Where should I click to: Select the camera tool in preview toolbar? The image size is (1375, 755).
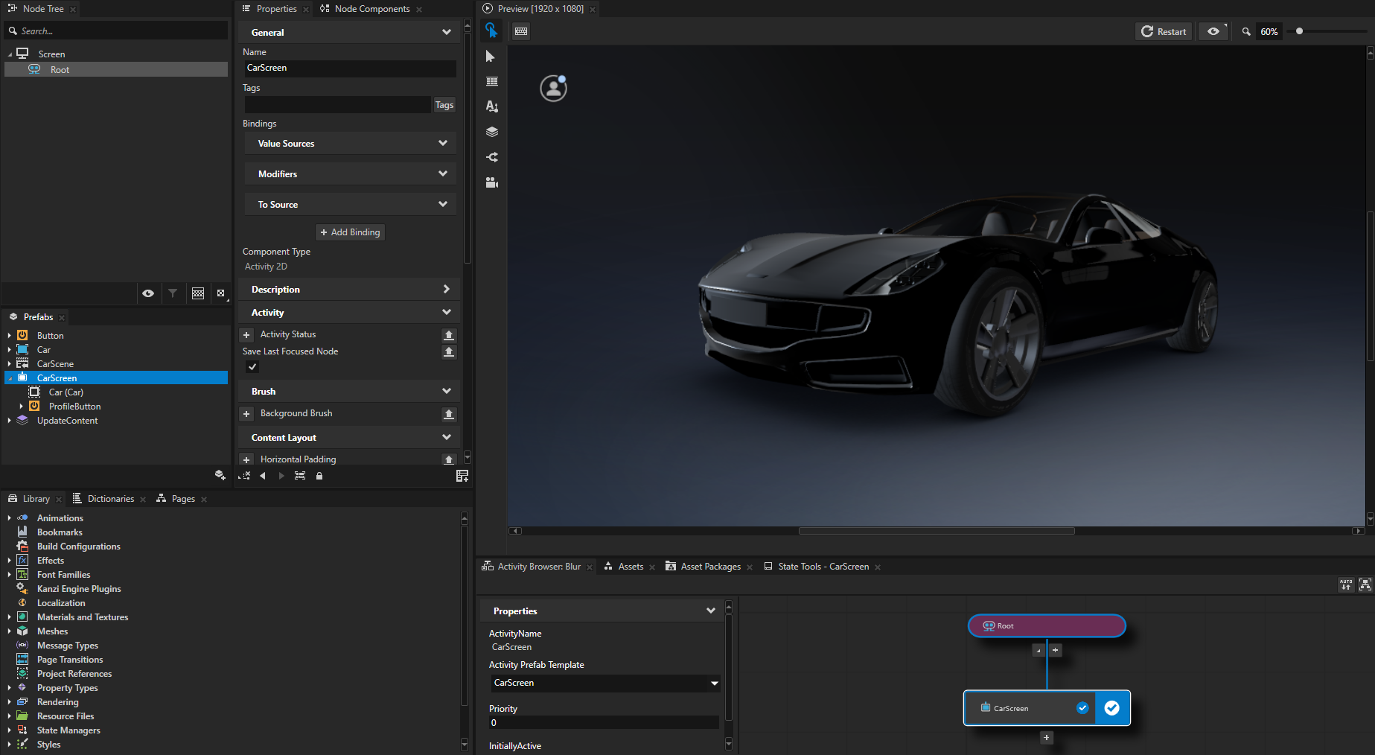pos(491,182)
